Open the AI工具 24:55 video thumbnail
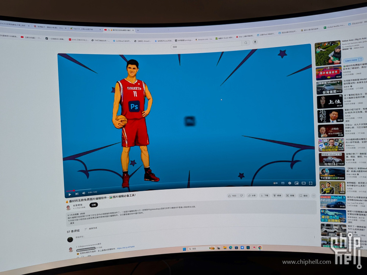The width and height of the screenshot is (367, 275). (331, 145)
